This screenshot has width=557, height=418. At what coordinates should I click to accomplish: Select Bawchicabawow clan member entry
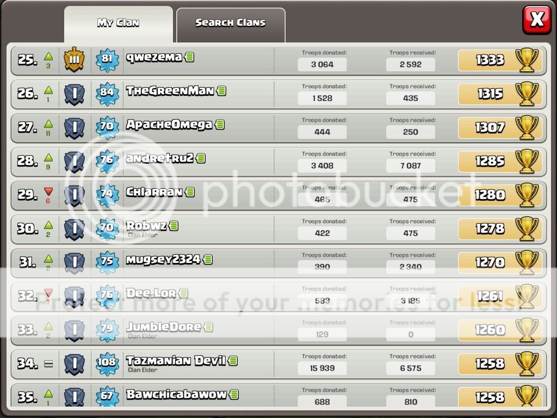click(x=278, y=395)
